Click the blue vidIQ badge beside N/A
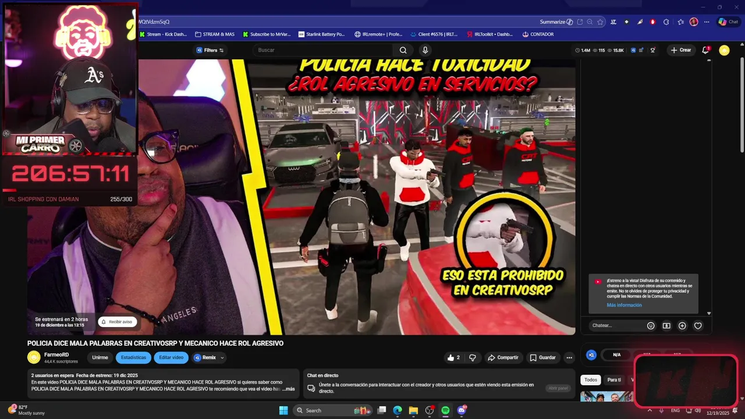Viewport: 745px width, 419px height. pyautogui.click(x=591, y=354)
